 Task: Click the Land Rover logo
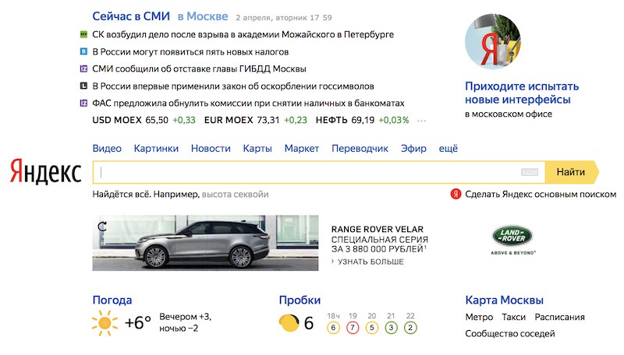tap(512, 236)
